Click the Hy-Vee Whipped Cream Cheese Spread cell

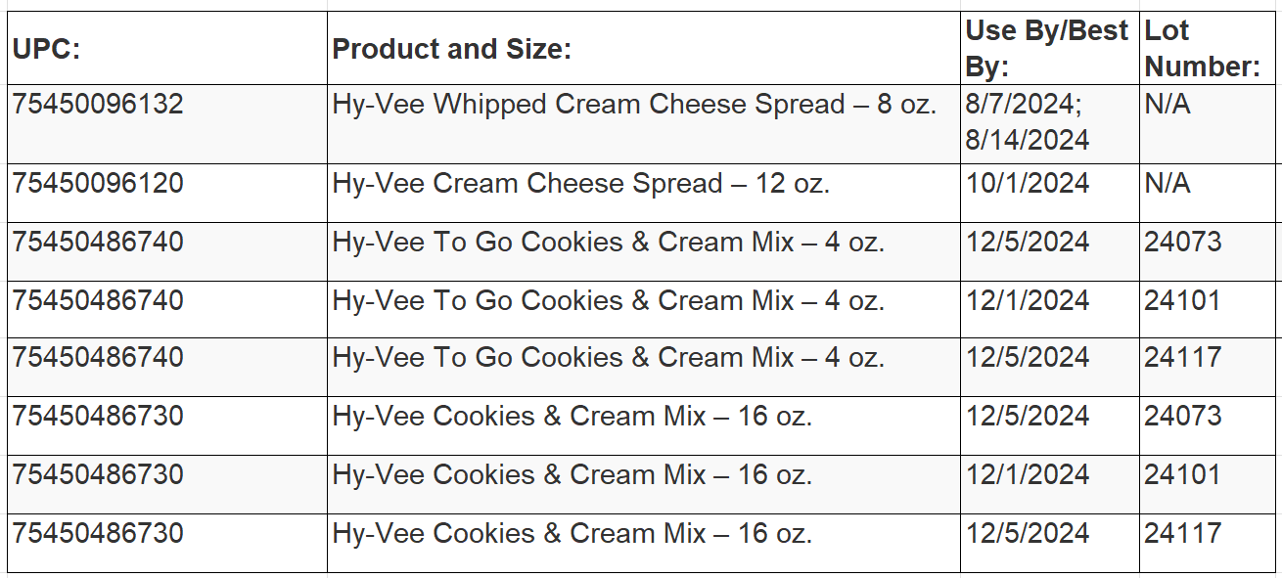pyautogui.click(x=634, y=105)
